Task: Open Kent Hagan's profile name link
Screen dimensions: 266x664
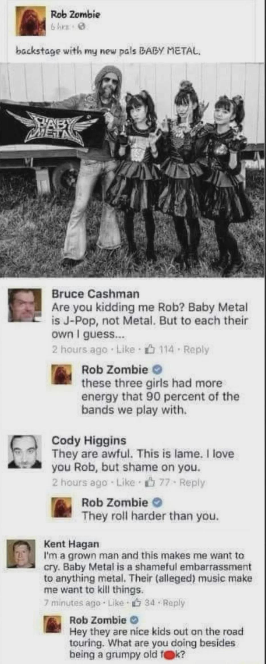Action: click(x=71, y=544)
